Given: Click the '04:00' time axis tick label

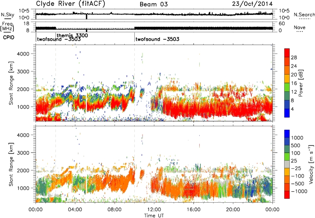Looking at the screenshot, I should tap(75, 210).
